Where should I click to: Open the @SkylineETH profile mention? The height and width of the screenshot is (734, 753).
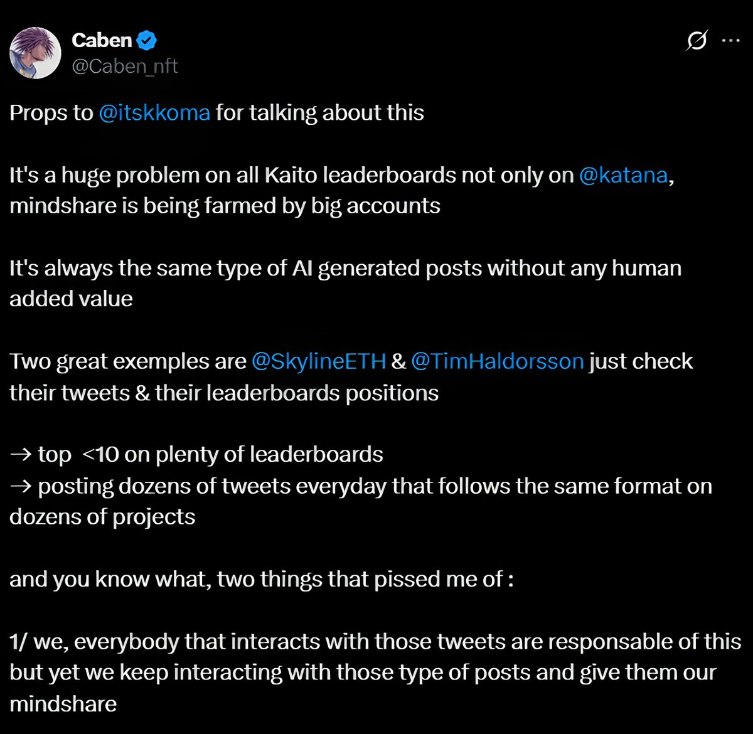(x=318, y=362)
